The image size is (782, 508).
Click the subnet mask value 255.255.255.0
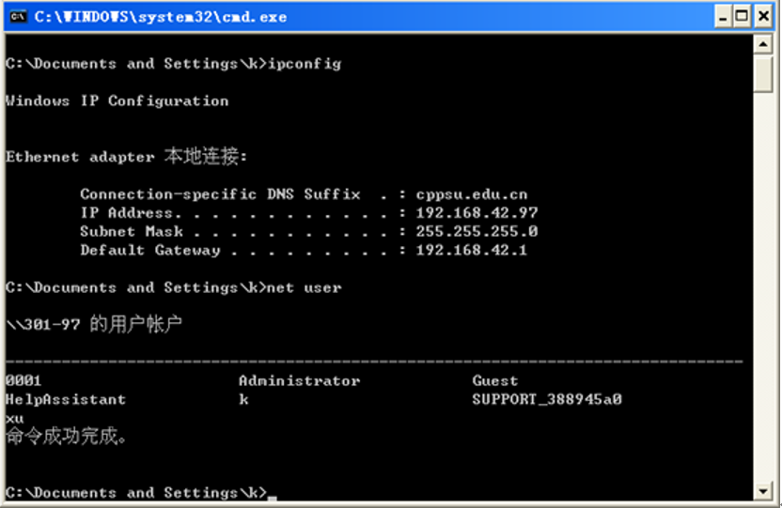point(477,232)
